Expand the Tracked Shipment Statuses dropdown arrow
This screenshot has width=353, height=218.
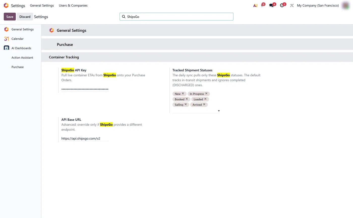[x=219, y=111]
